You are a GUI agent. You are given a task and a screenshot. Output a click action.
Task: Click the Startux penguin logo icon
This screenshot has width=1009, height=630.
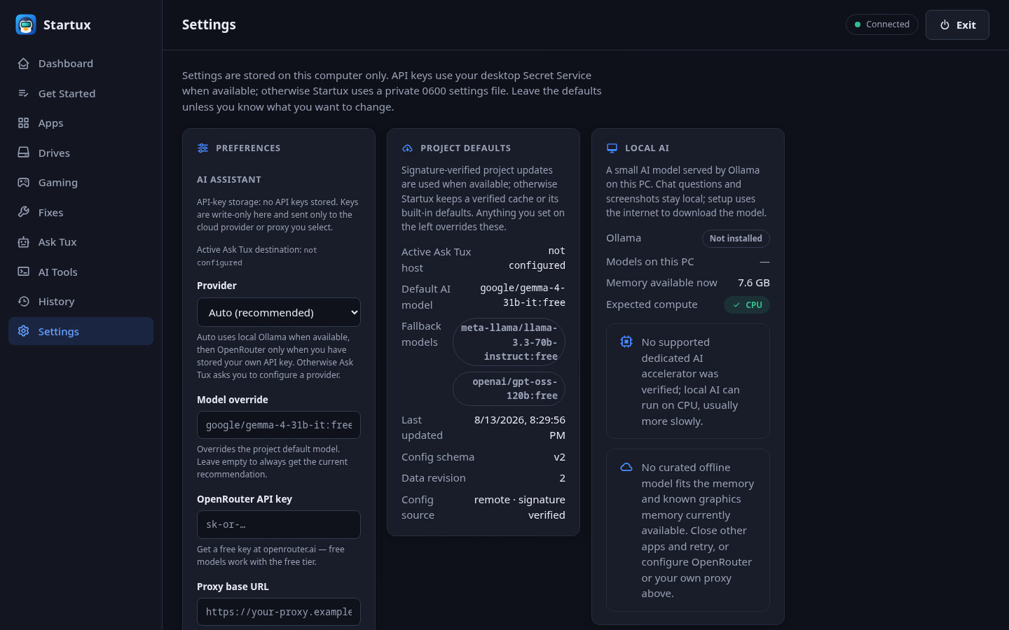(x=26, y=24)
